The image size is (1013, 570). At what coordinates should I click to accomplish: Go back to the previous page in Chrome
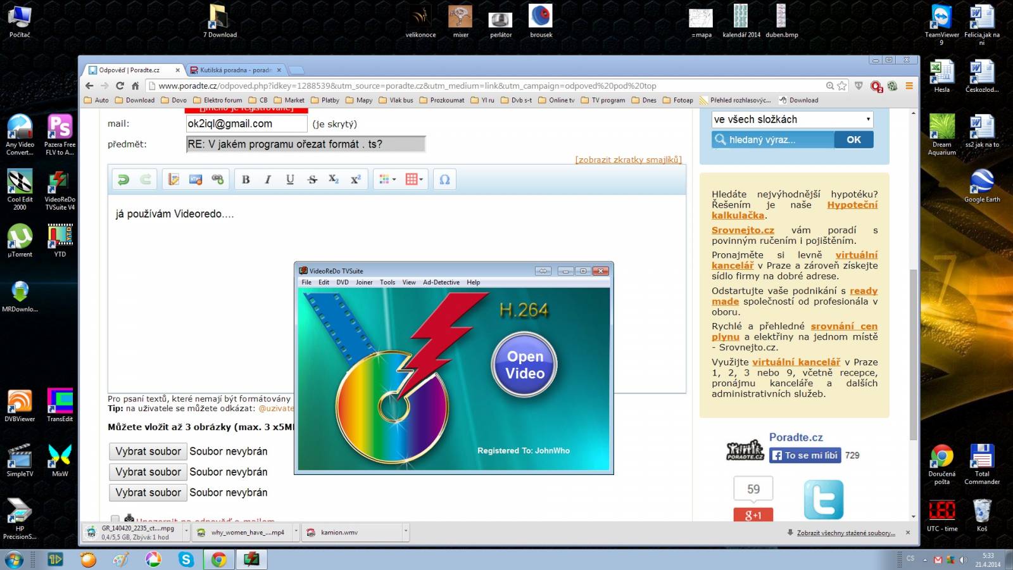coord(89,85)
